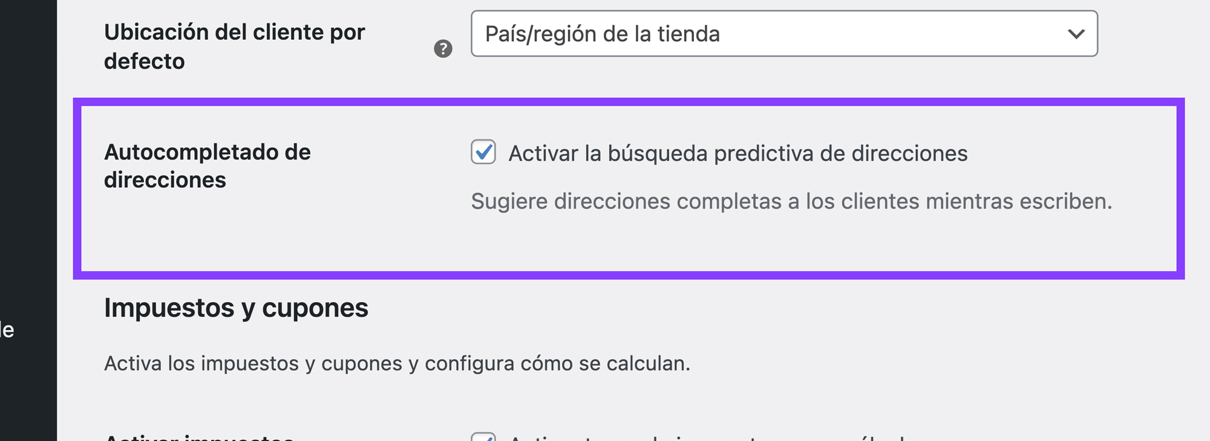
Task: Click the partially visible sidebar menu item
Action: click(7, 330)
